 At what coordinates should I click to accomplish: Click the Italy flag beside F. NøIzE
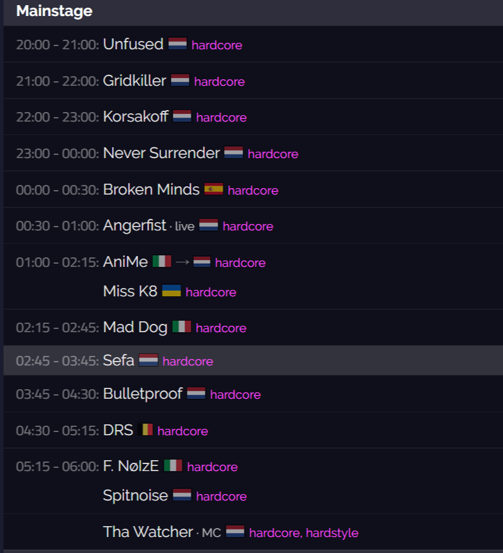[x=173, y=465]
